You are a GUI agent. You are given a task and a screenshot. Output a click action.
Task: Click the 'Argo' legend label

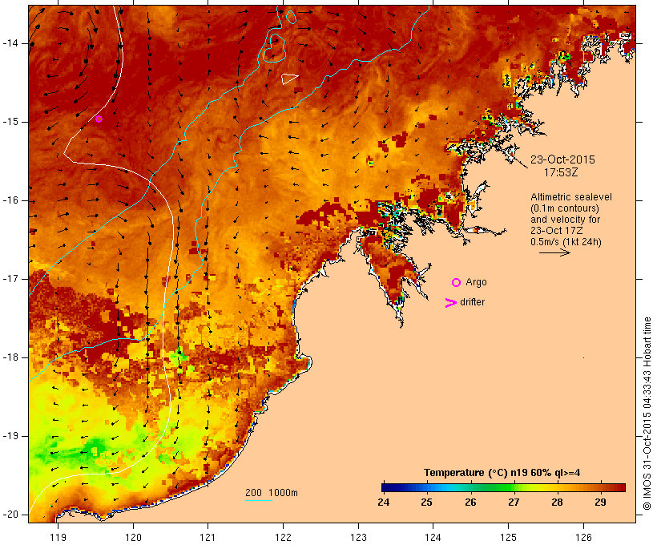click(477, 282)
